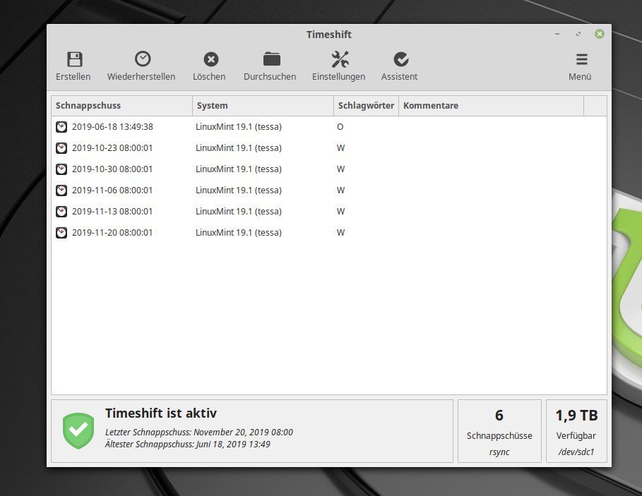Click the 1,9 TB available value
This screenshot has height=496, width=642.
coord(576,416)
